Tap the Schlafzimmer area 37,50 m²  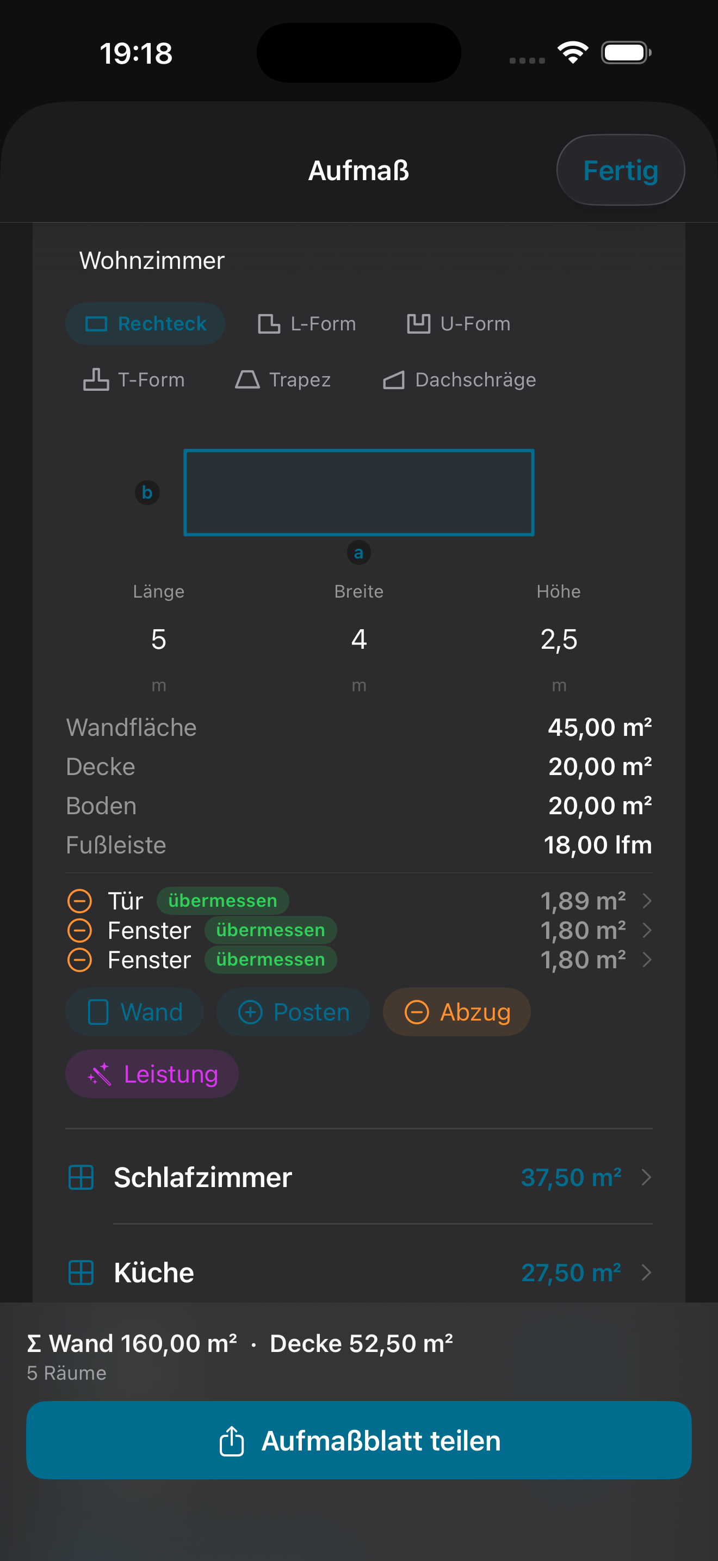572,1177
